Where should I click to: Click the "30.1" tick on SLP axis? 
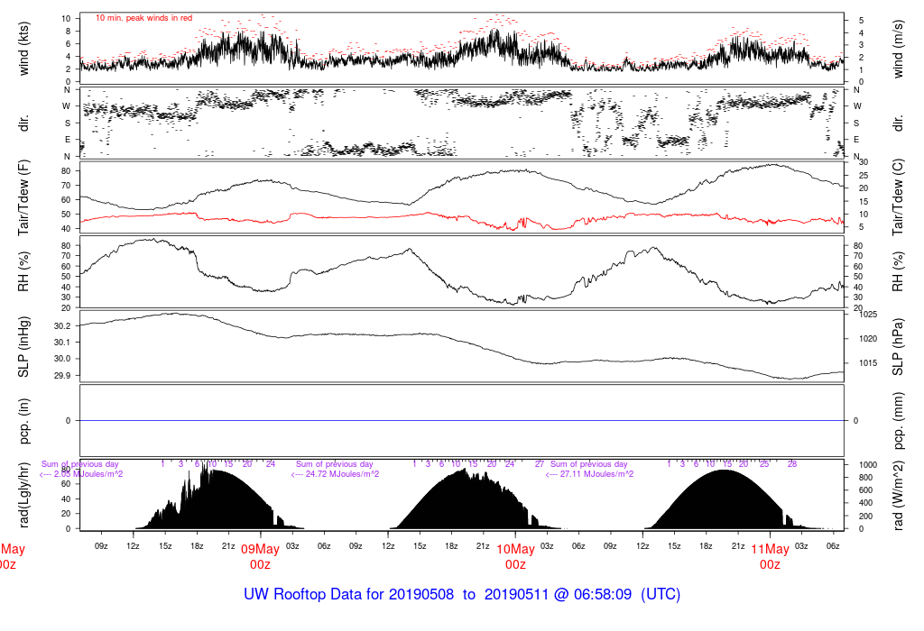coord(62,342)
